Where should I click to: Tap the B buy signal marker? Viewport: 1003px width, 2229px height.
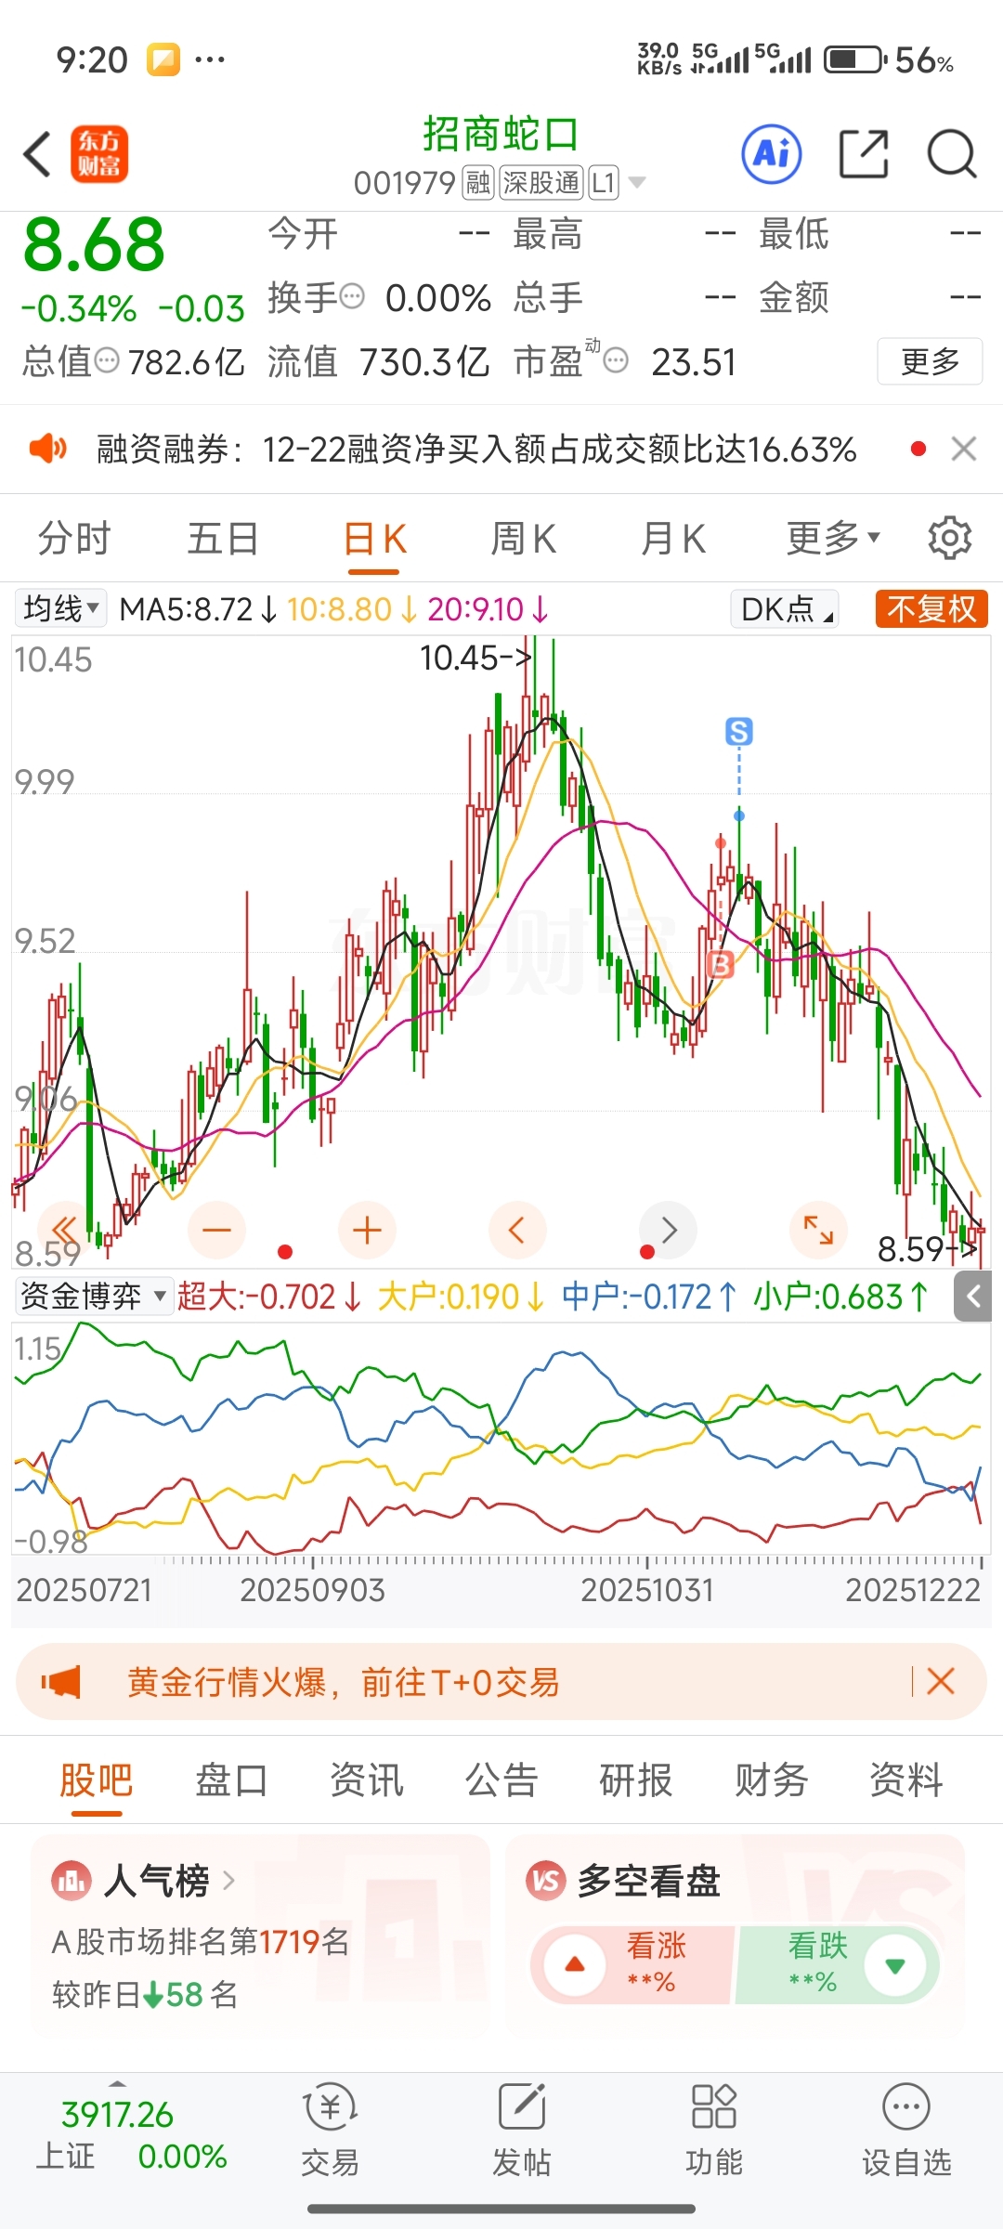(721, 964)
